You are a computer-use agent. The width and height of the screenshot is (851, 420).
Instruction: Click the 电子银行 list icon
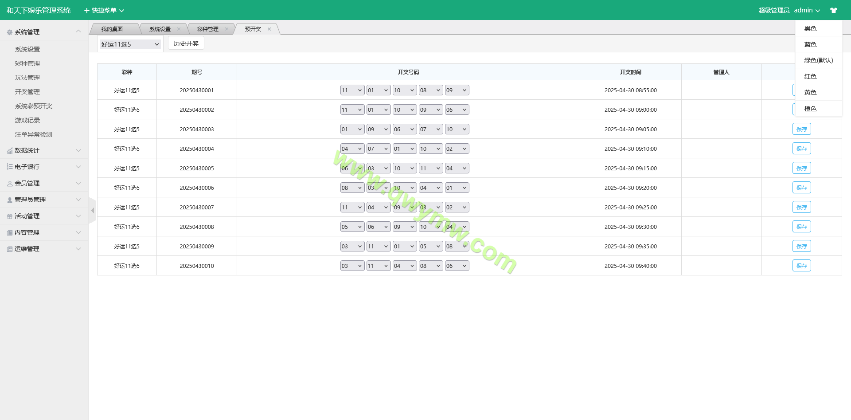pos(10,167)
